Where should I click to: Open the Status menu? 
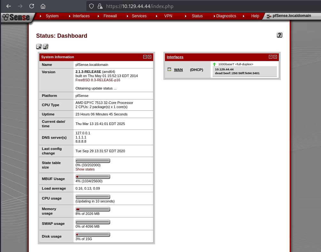[x=197, y=16]
